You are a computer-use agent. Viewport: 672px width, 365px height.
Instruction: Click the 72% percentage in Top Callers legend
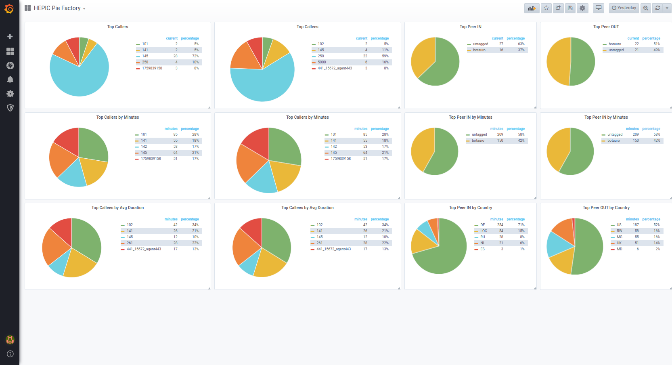coord(195,56)
